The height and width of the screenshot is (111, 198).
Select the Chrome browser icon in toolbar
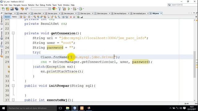54,9
